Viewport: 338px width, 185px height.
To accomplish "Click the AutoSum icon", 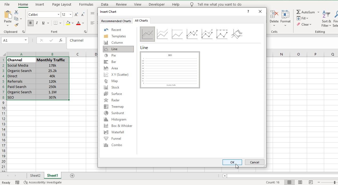I will click(299, 12).
